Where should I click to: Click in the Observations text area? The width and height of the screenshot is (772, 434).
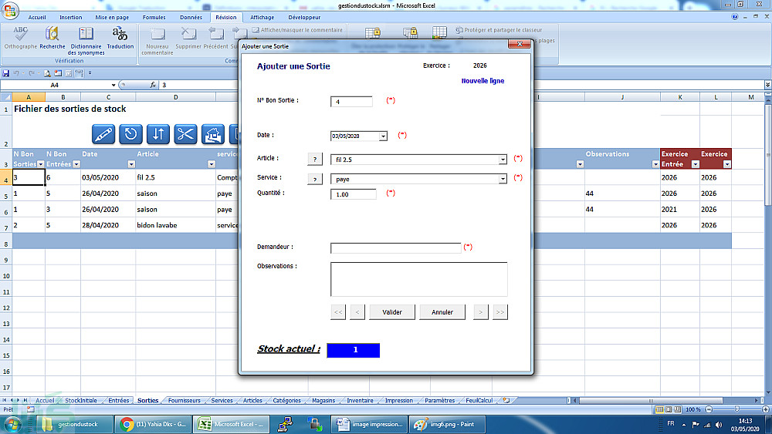[x=419, y=279]
